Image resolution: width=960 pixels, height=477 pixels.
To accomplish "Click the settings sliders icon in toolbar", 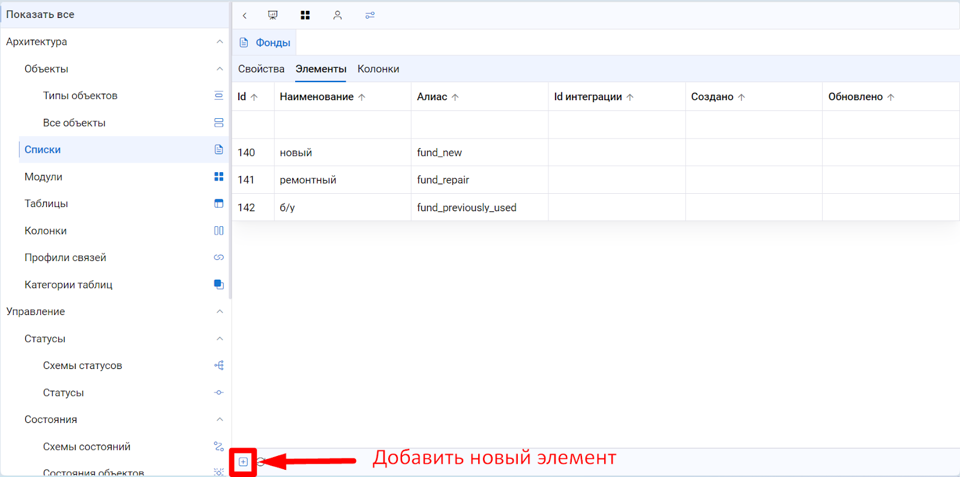I will pos(370,15).
